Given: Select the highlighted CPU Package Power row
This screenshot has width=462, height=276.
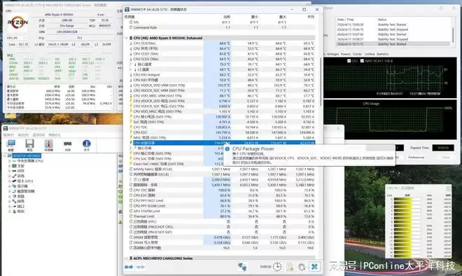Looking at the screenshot, I should (x=223, y=143).
